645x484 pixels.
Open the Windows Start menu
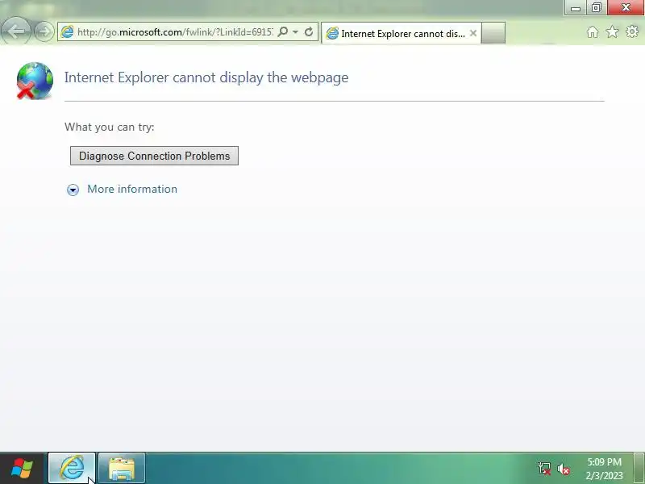coord(22,469)
